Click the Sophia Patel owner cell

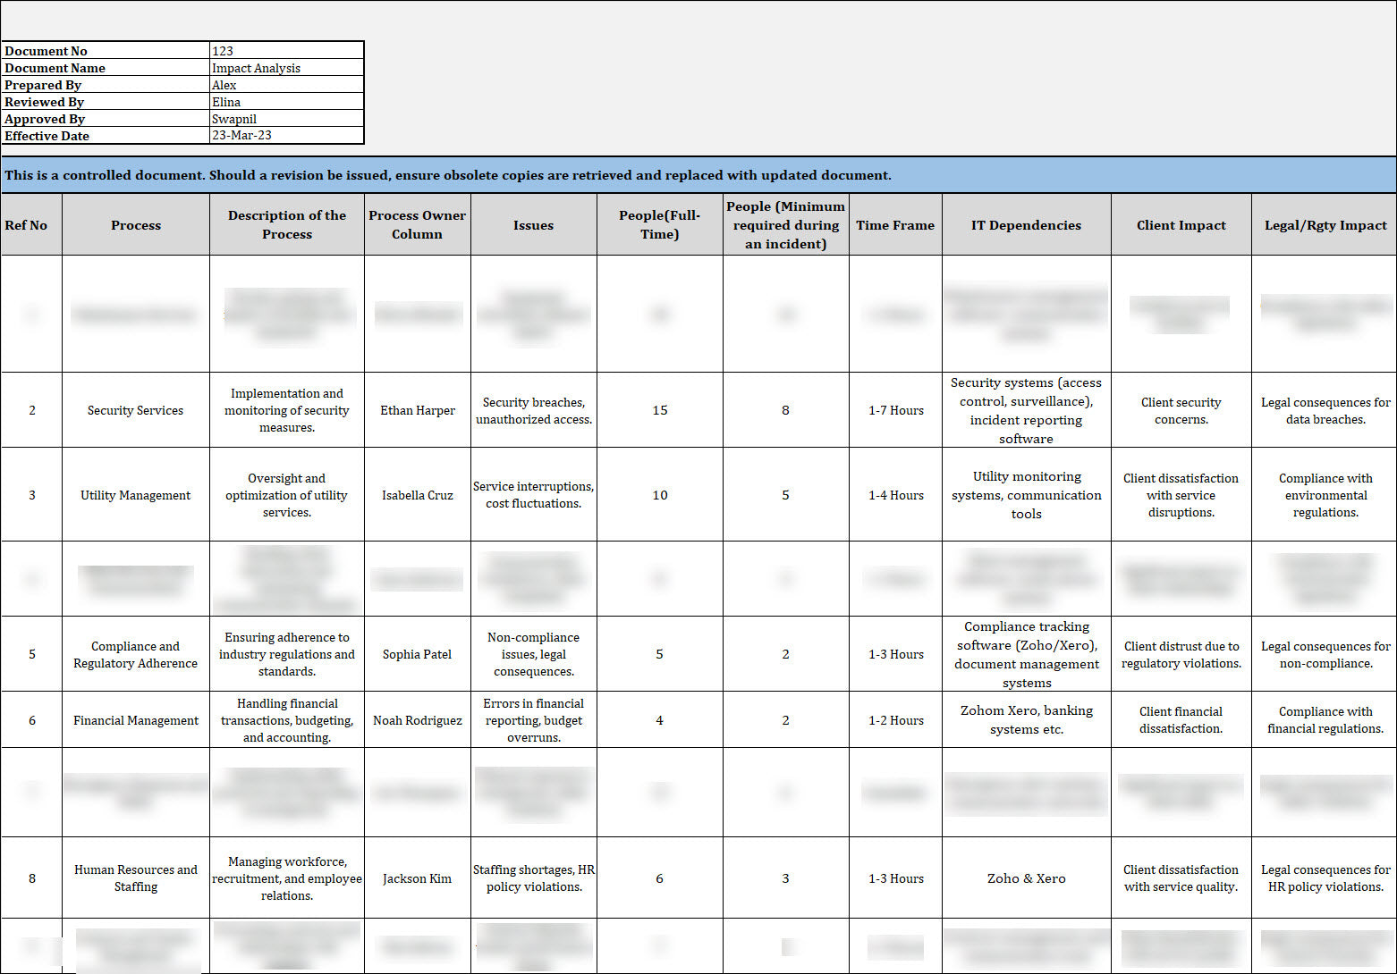417,654
